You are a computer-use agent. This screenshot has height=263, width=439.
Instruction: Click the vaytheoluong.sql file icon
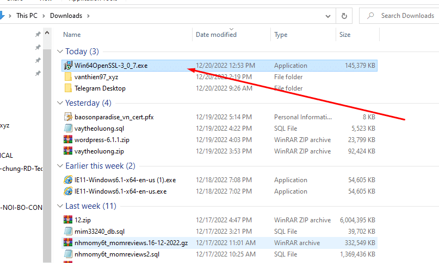point(68,129)
